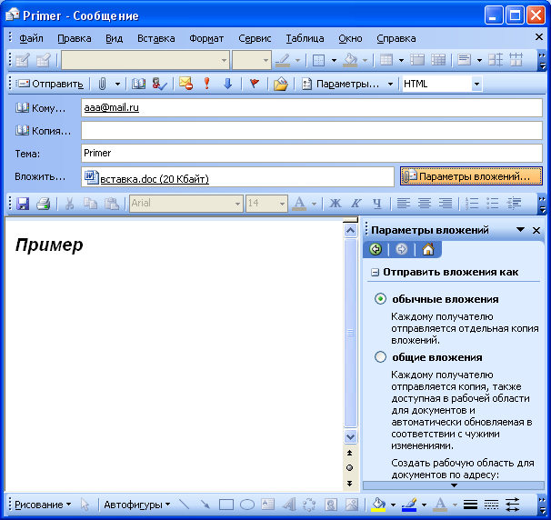Open the Автофигуры menu
This screenshot has height=520, width=551.
[x=137, y=505]
